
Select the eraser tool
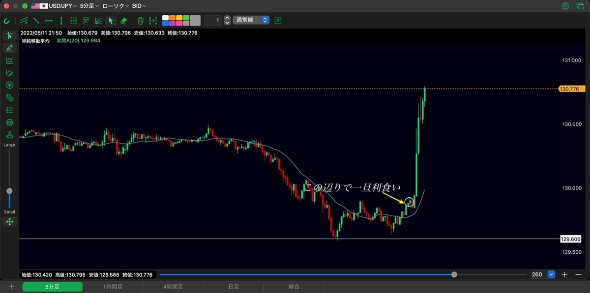(x=123, y=21)
